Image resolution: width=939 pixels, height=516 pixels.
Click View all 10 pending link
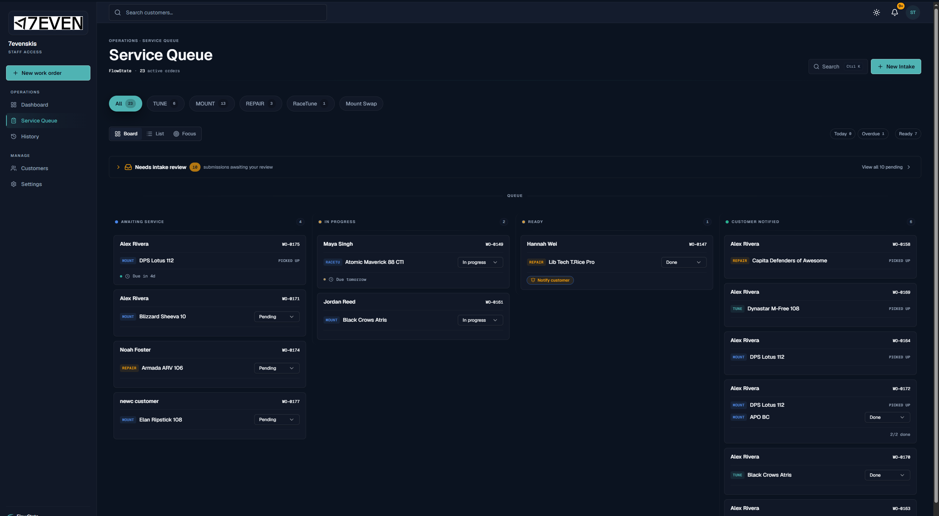click(886, 167)
